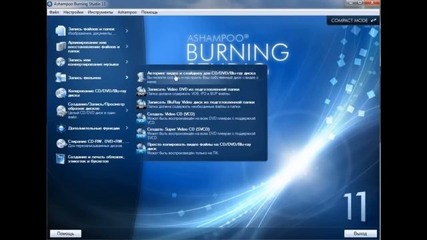The image size is (427, 240).
Task: Click the Создать Super Video CD icon
Action: point(141,133)
